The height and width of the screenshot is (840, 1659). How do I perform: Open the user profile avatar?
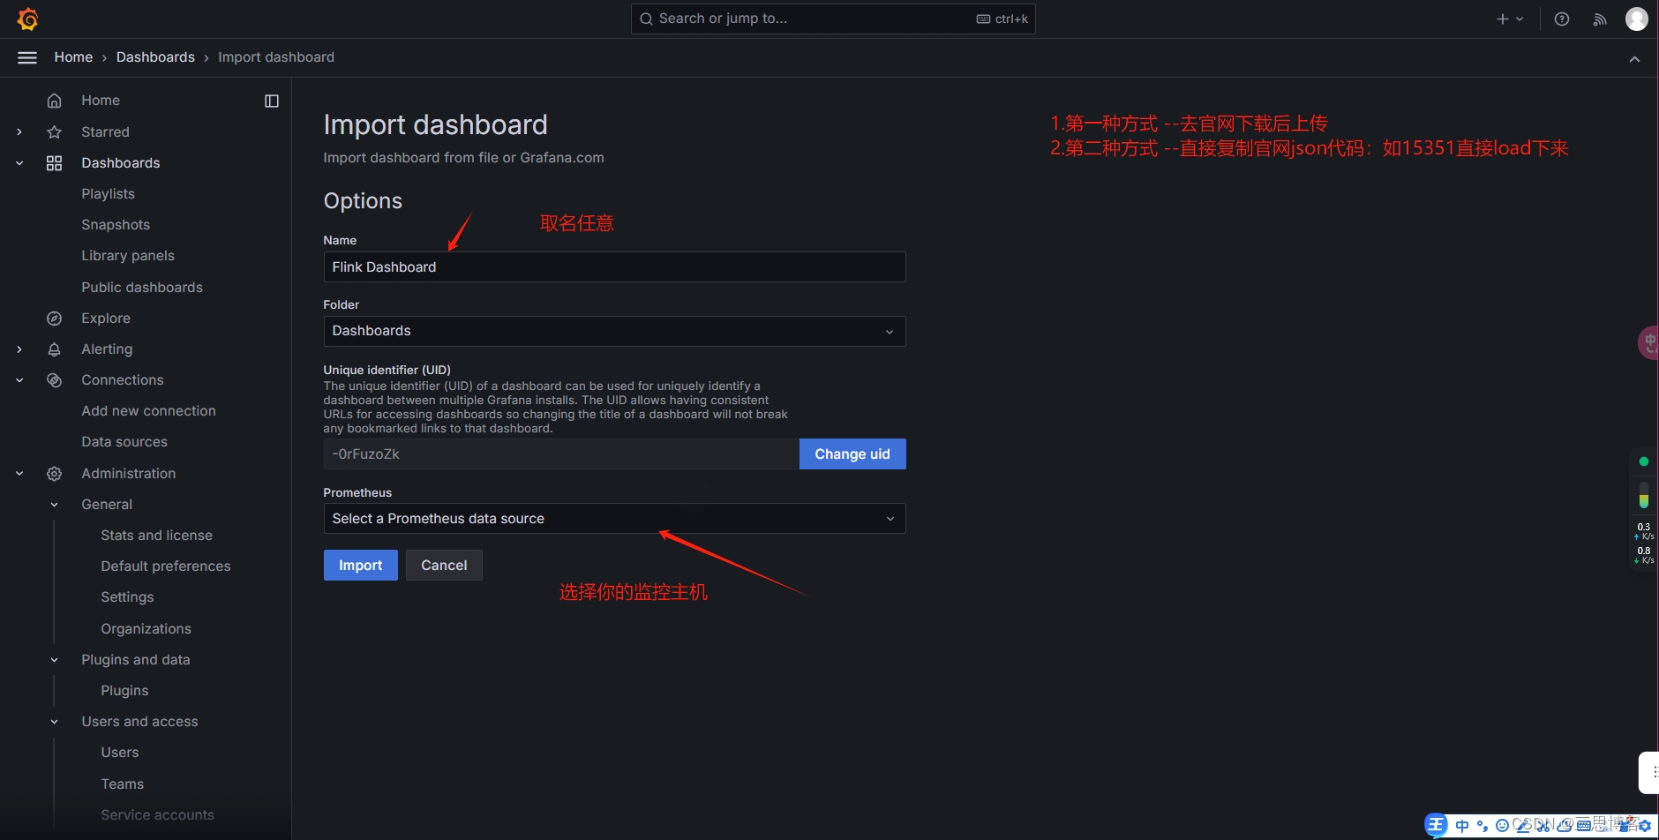click(1637, 19)
